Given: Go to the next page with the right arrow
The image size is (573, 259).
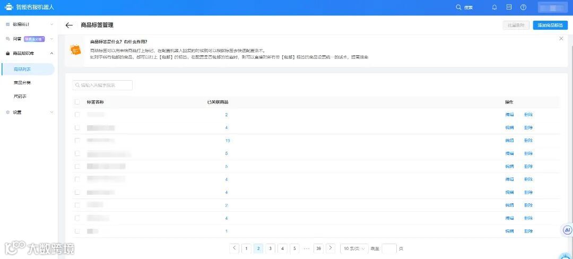Looking at the screenshot, I should [331, 248].
